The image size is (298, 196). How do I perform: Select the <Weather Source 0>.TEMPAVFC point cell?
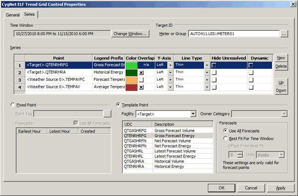(x=59, y=79)
